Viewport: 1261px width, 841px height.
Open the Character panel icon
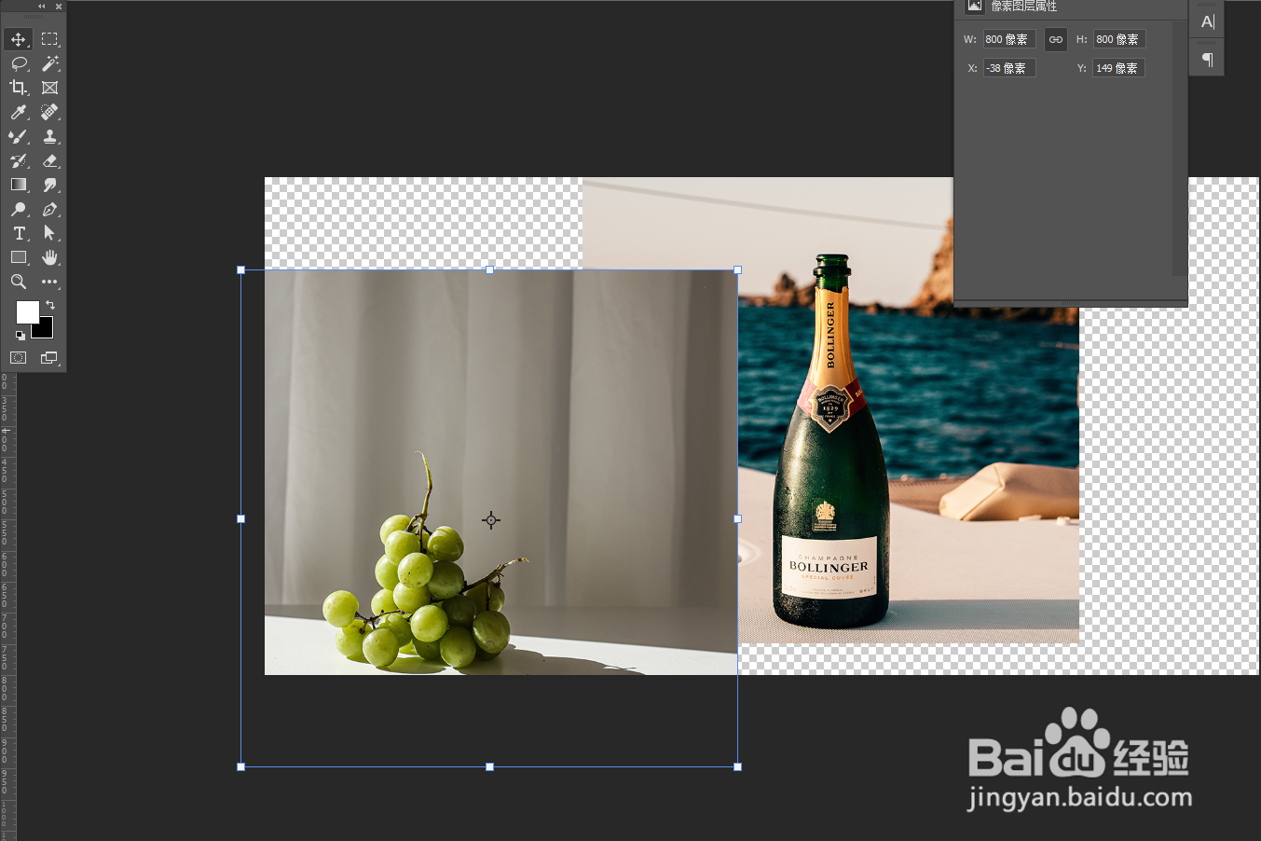click(1208, 21)
